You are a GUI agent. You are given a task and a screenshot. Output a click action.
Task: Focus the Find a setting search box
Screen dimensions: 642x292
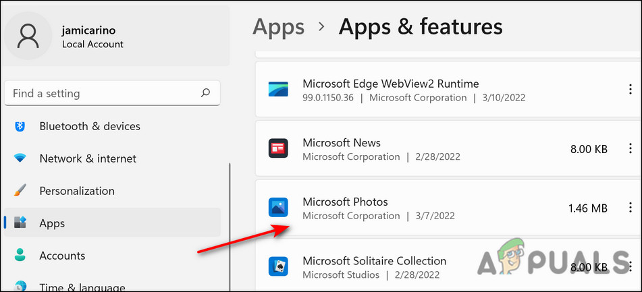point(112,93)
